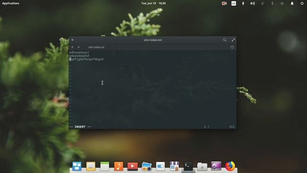
Task: Launch AppCenter from the dock
Action: pos(174,166)
